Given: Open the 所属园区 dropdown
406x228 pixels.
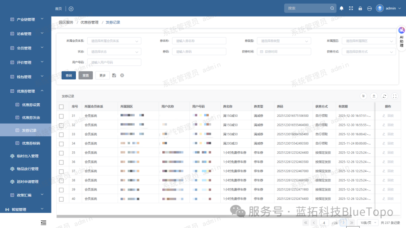Looking at the screenshot, I should [369, 41].
